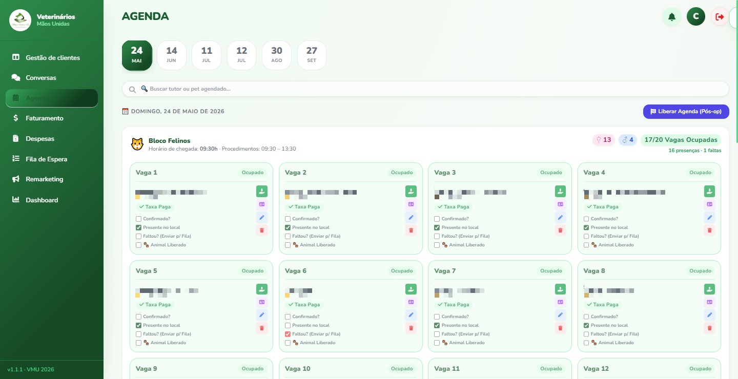Click the Veterinários Mãos Unidas logo
The height and width of the screenshot is (379, 738).
coord(20,20)
